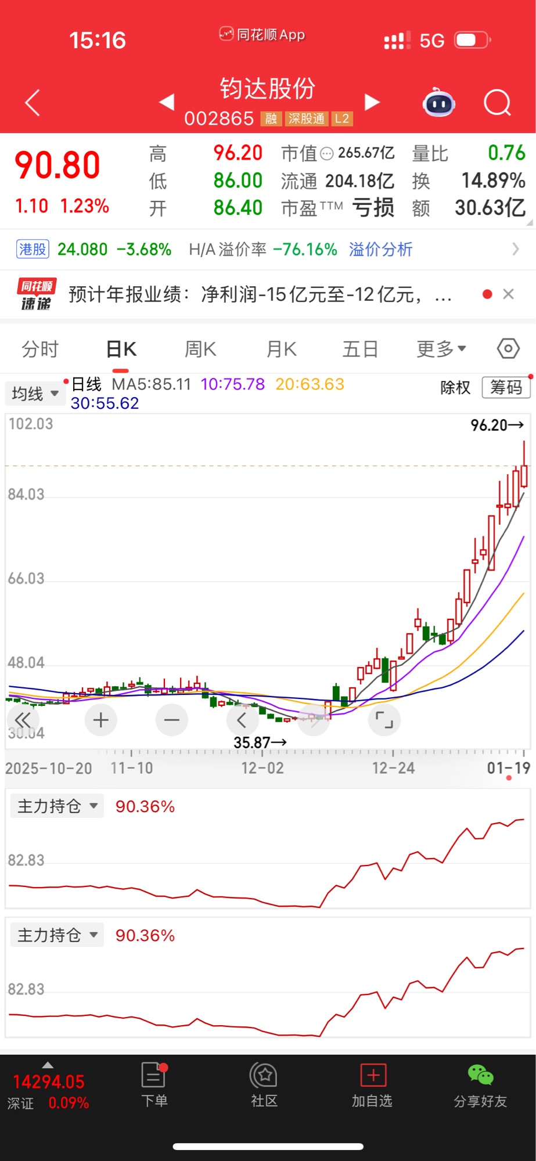The image size is (536, 1161).
Task: Open the 溢价分析 link
Action: 380,250
